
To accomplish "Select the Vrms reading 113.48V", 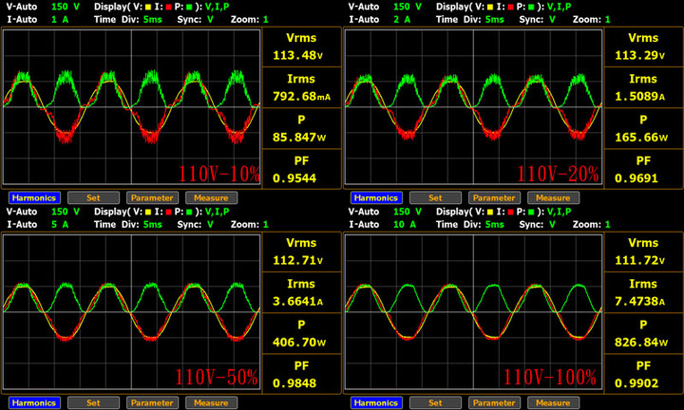I will [298, 55].
